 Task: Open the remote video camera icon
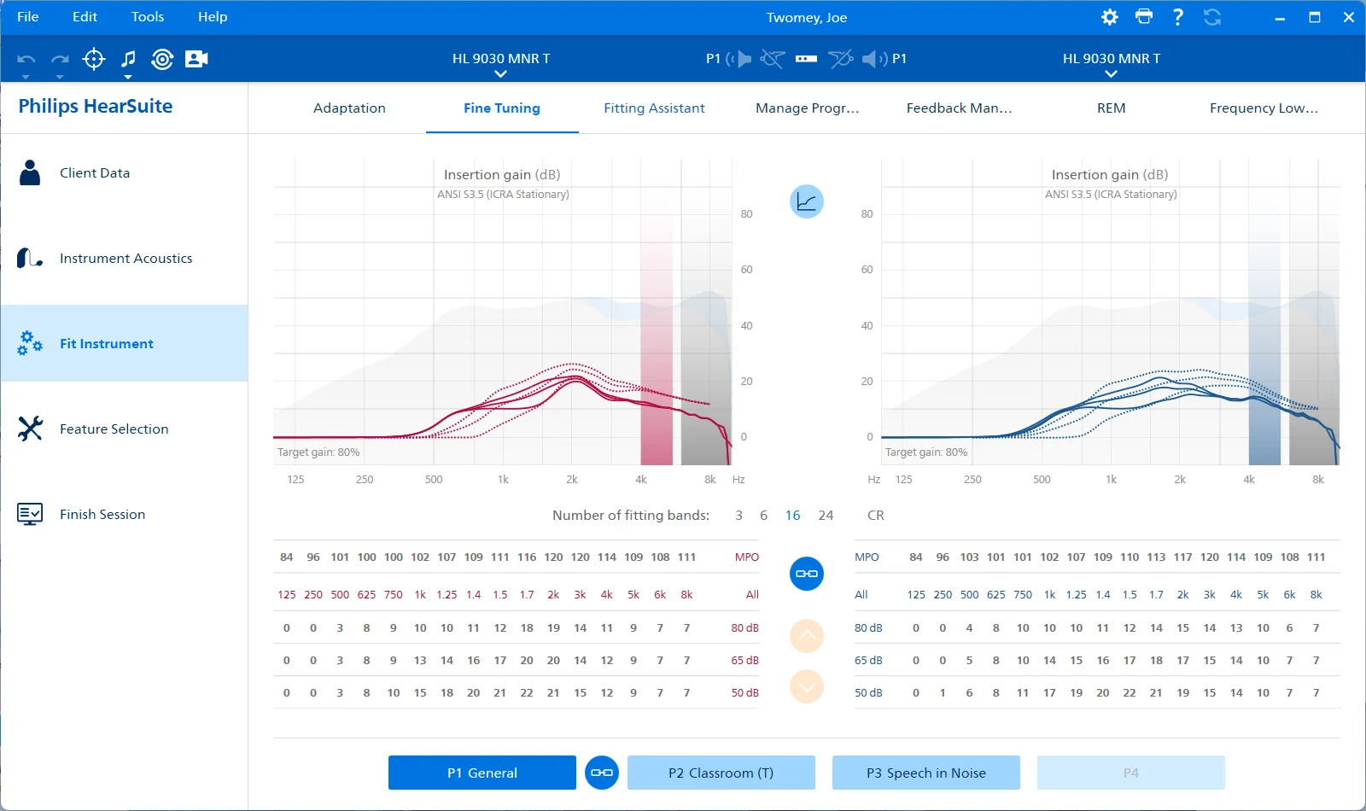[196, 59]
